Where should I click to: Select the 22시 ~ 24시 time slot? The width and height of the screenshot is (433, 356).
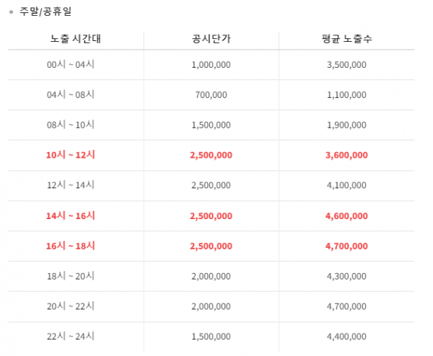tap(71, 336)
